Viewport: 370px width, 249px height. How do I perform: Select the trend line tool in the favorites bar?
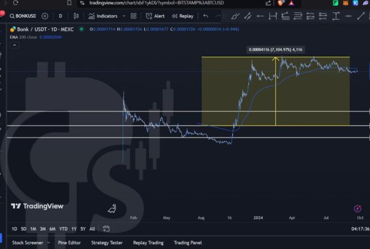(361, 16)
